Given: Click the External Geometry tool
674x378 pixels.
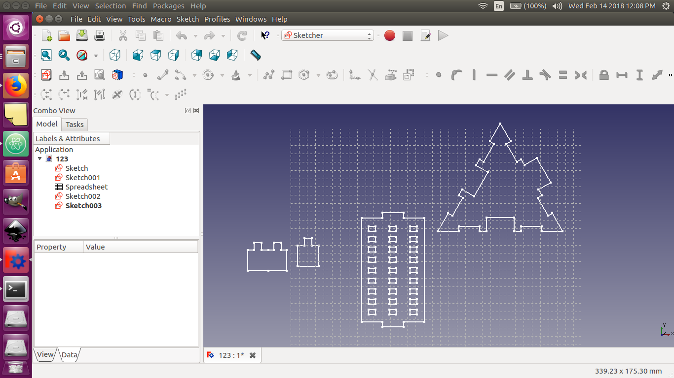Looking at the screenshot, I should (390, 75).
